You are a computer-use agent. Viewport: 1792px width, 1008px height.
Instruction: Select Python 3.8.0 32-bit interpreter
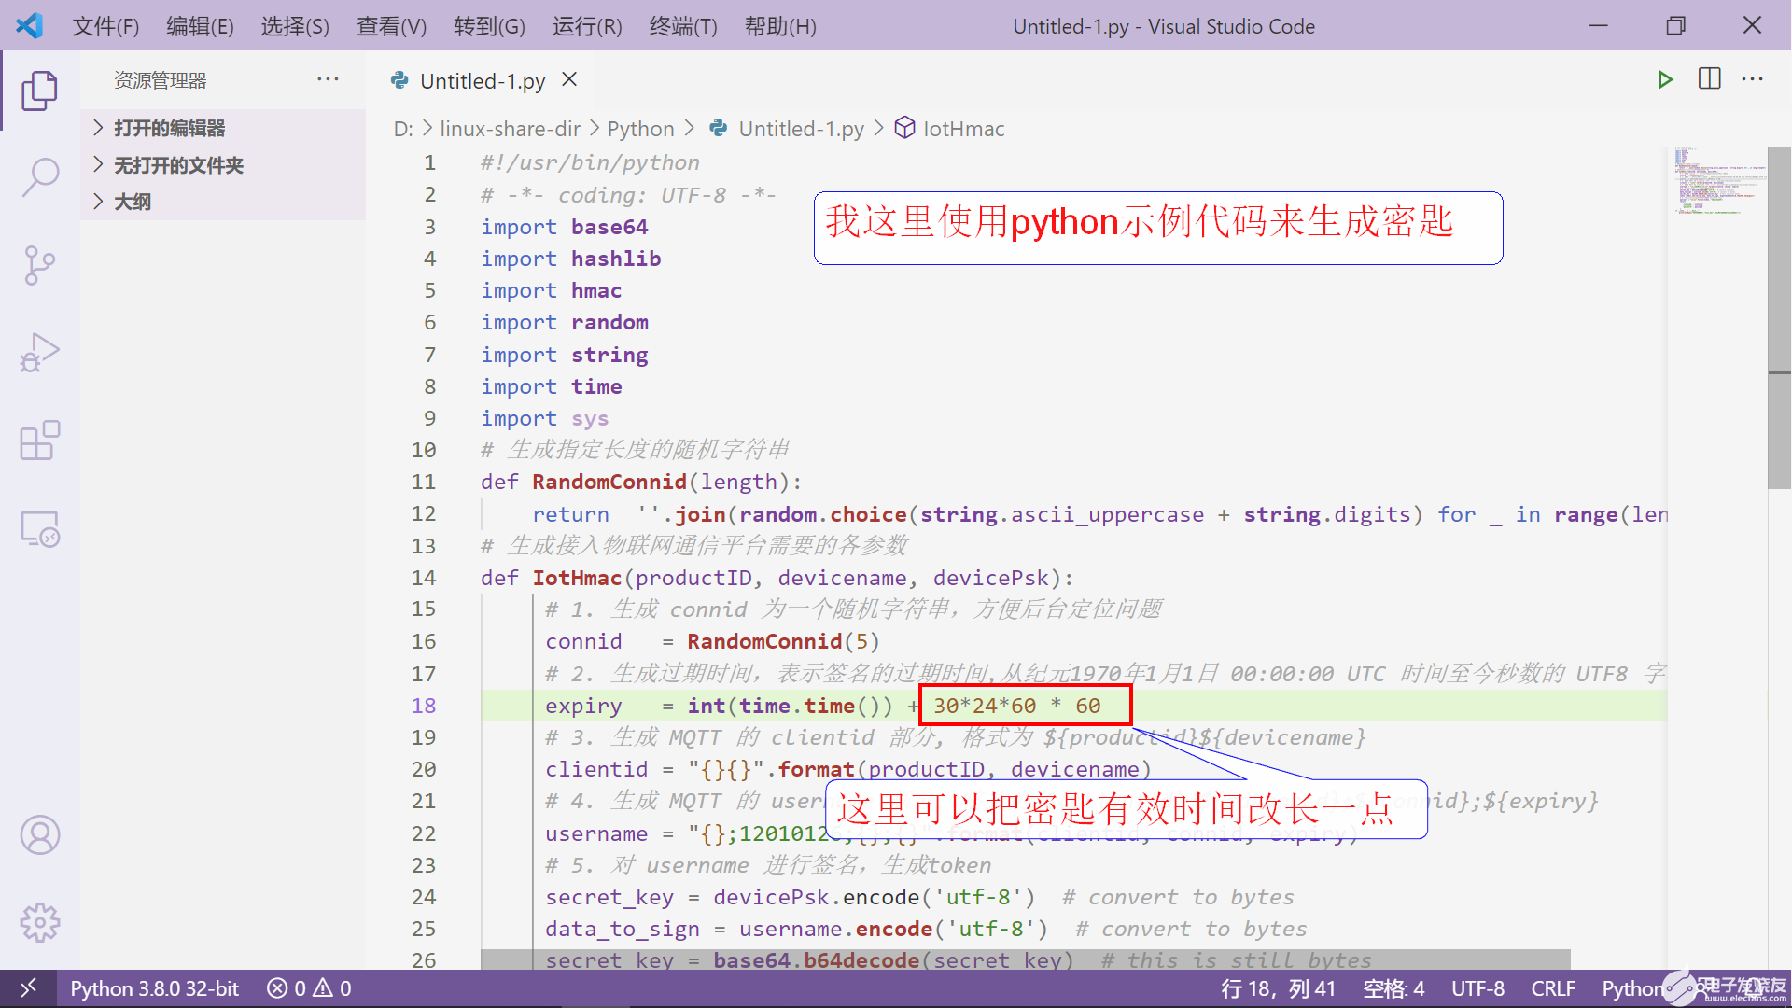coord(154,988)
